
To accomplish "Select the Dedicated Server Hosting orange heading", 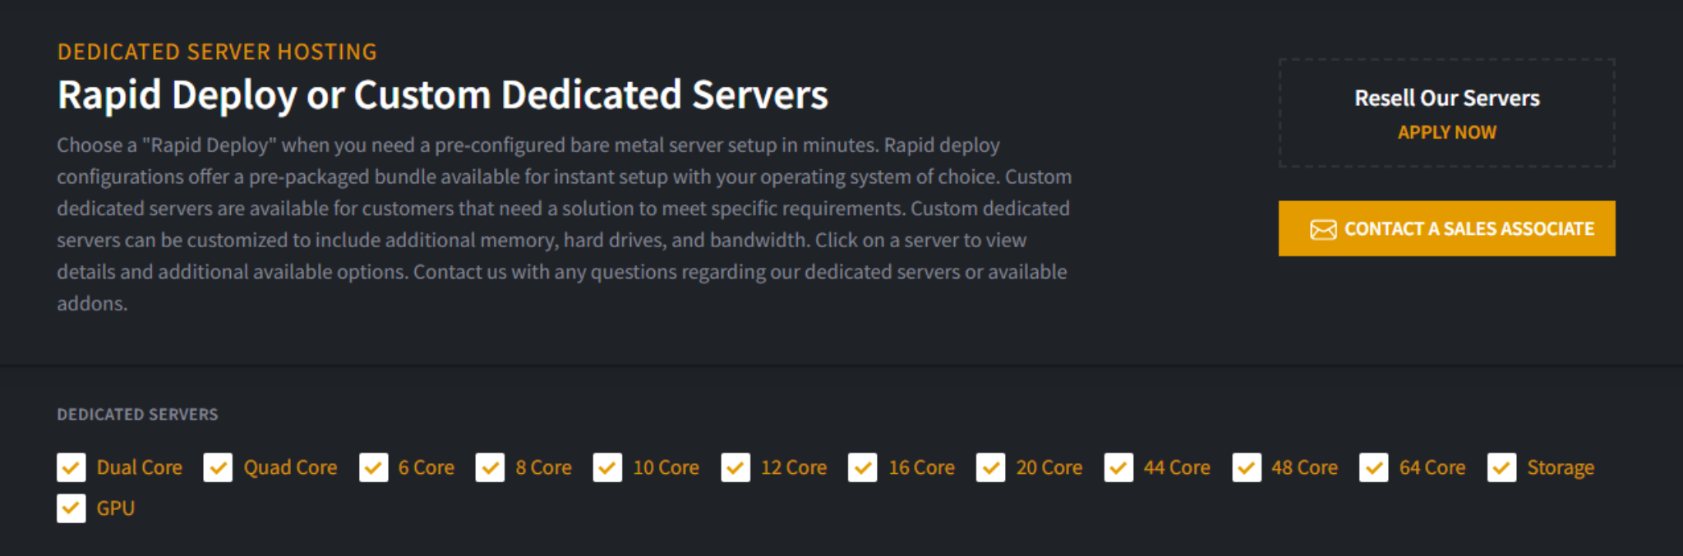I will pos(217,52).
